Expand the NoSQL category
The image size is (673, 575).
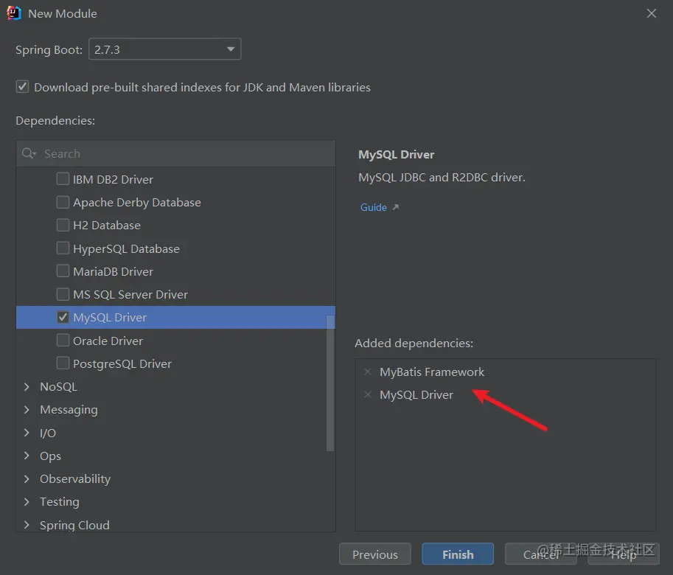click(x=27, y=387)
